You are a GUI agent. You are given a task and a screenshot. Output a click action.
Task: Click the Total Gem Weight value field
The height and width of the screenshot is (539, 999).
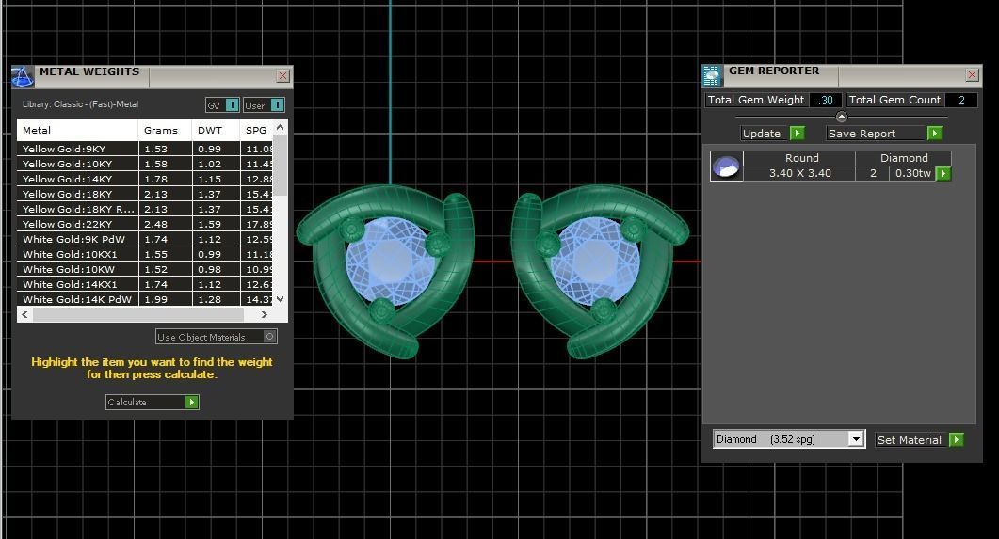(x=826, y=100)
